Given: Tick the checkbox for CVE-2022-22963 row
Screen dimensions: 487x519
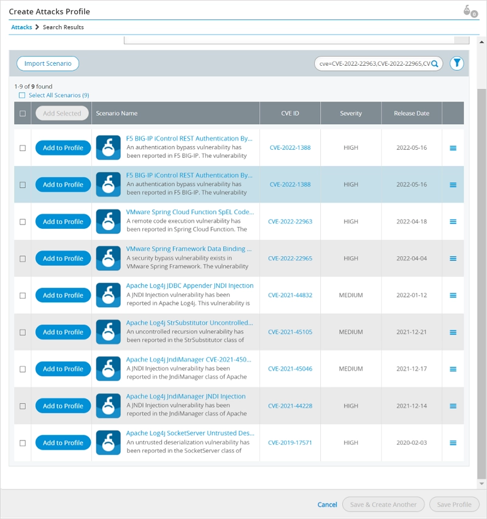Looking at the screenshot, I should [x=23, y=222].
